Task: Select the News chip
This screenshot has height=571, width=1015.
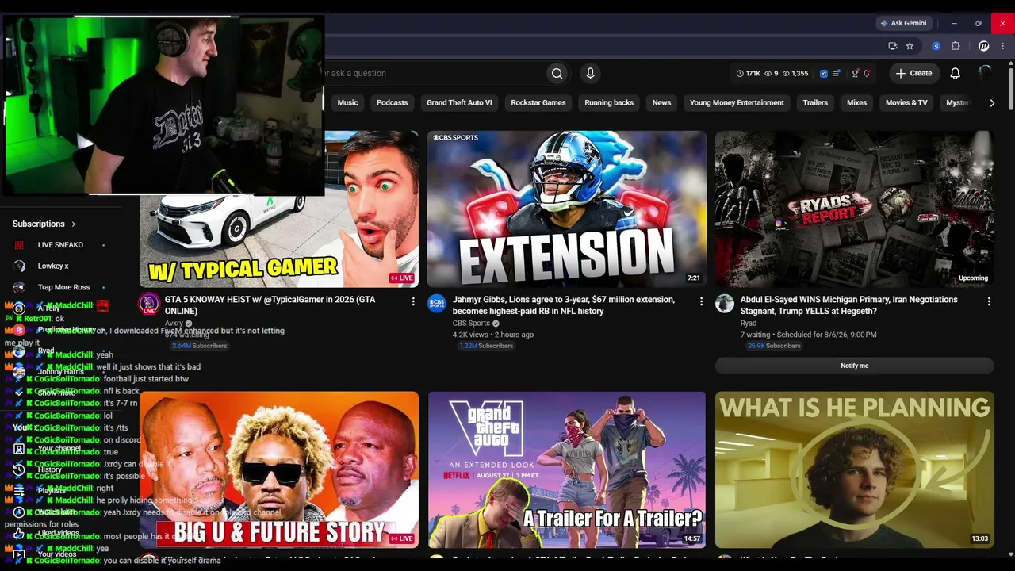Action: [661, 103]
